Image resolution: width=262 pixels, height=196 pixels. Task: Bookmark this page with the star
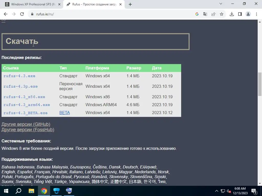tap(221, 14)
